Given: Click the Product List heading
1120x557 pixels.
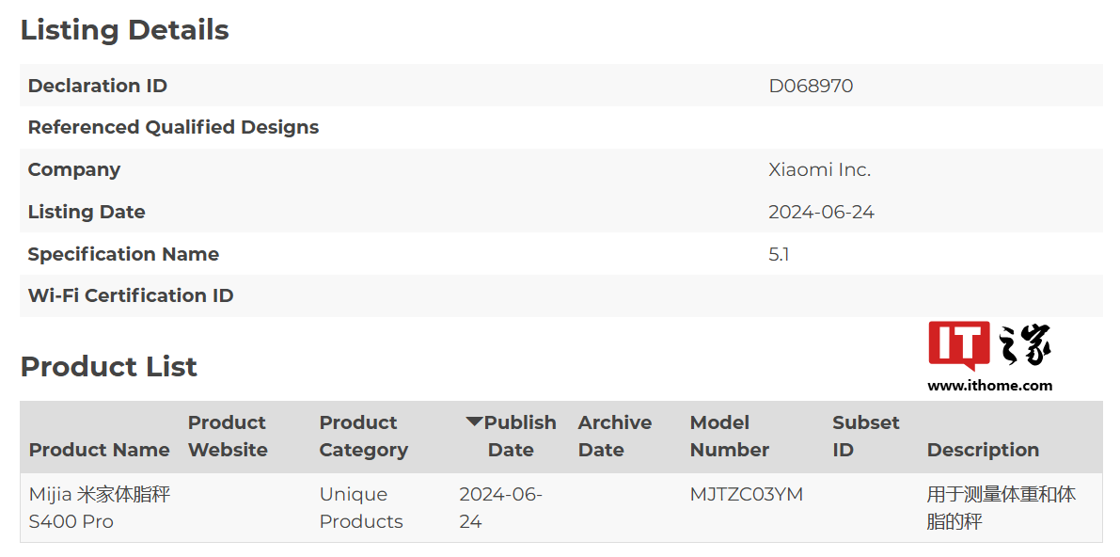Looking at the screenshot, I should 108,366.
